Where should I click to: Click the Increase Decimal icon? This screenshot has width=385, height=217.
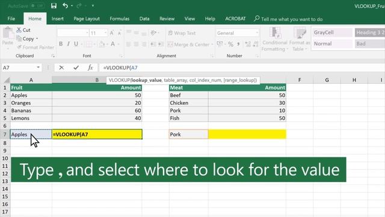tap(248, 44)
